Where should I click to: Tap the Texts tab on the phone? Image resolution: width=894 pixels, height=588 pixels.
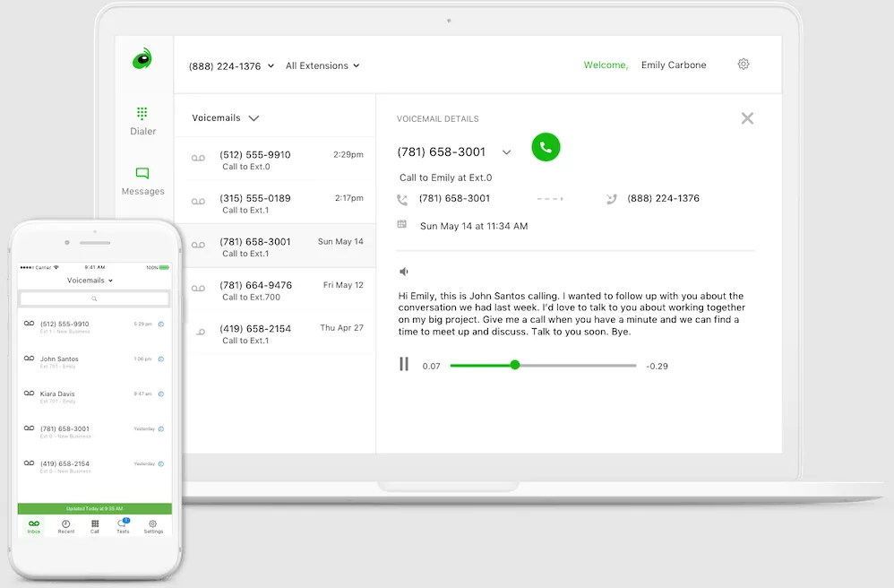click(x=123, y=526)
